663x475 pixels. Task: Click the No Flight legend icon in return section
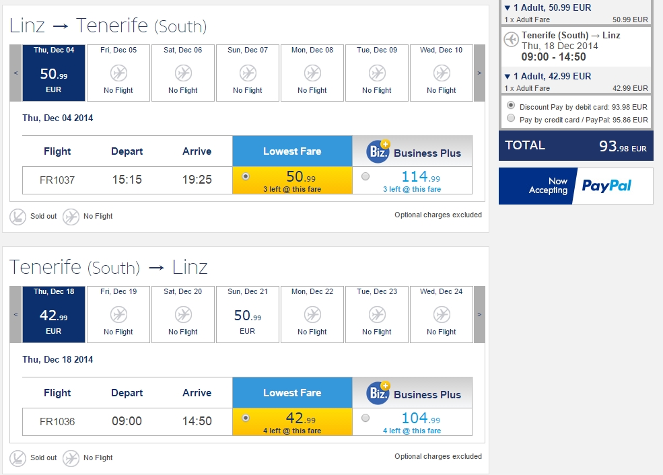71,458
